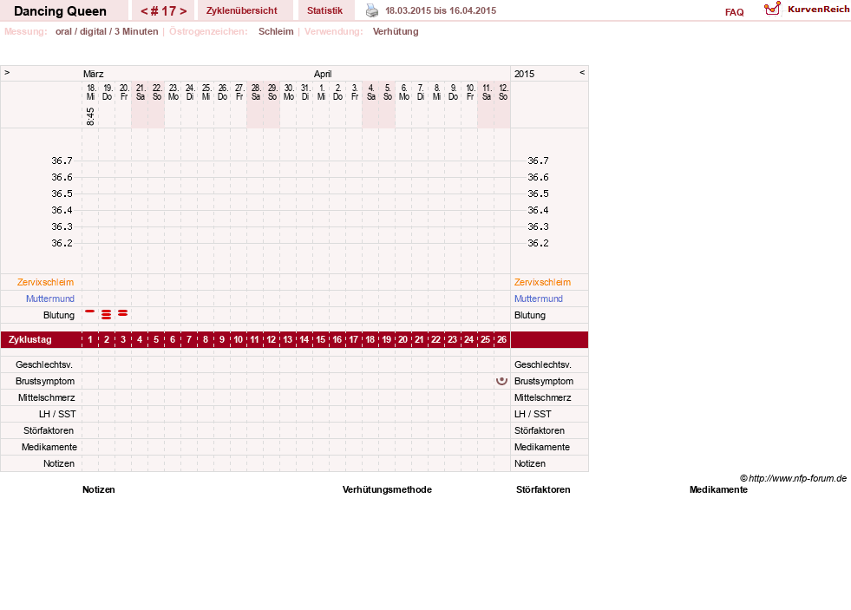Screen dimensions: 851x610
Task: Click the März month label
Action: 94,74
